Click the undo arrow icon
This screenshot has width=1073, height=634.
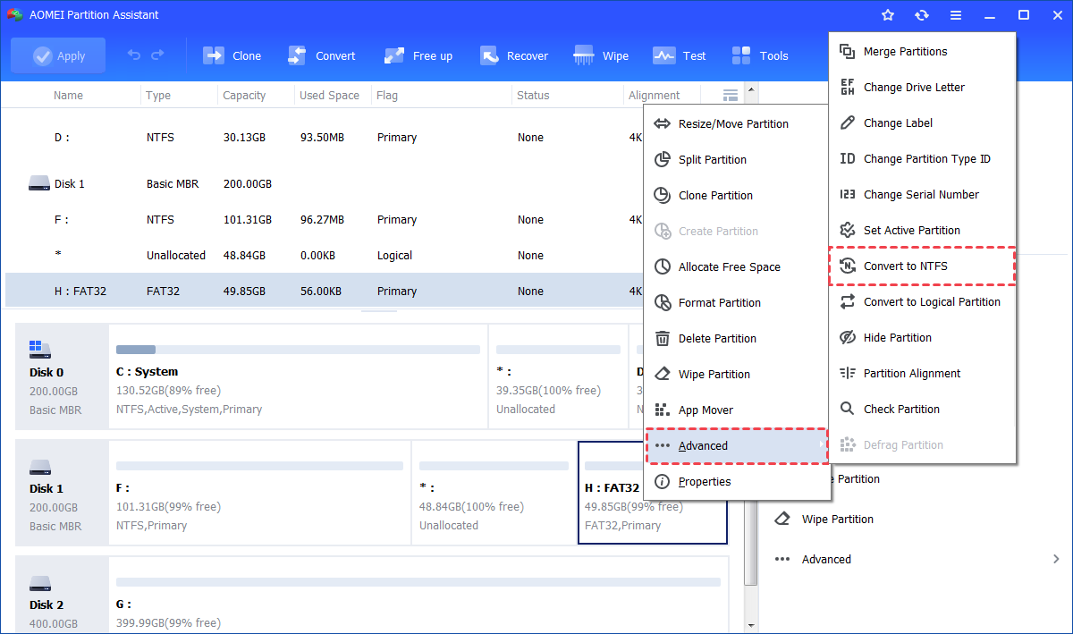point(134,55)
